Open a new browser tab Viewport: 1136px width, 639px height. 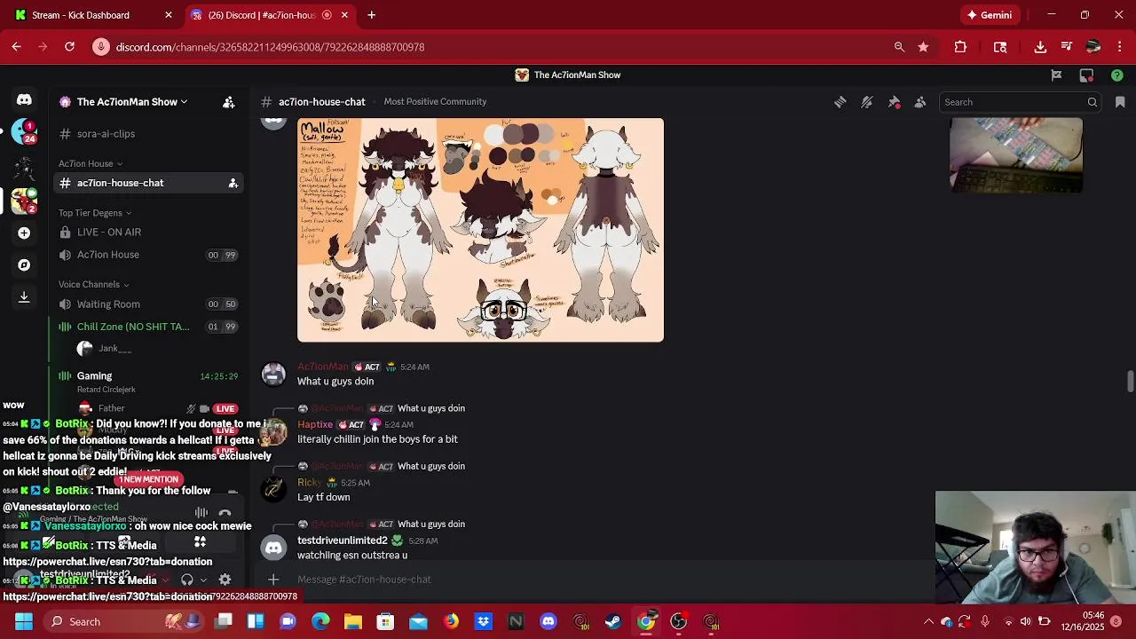[371, 15]
